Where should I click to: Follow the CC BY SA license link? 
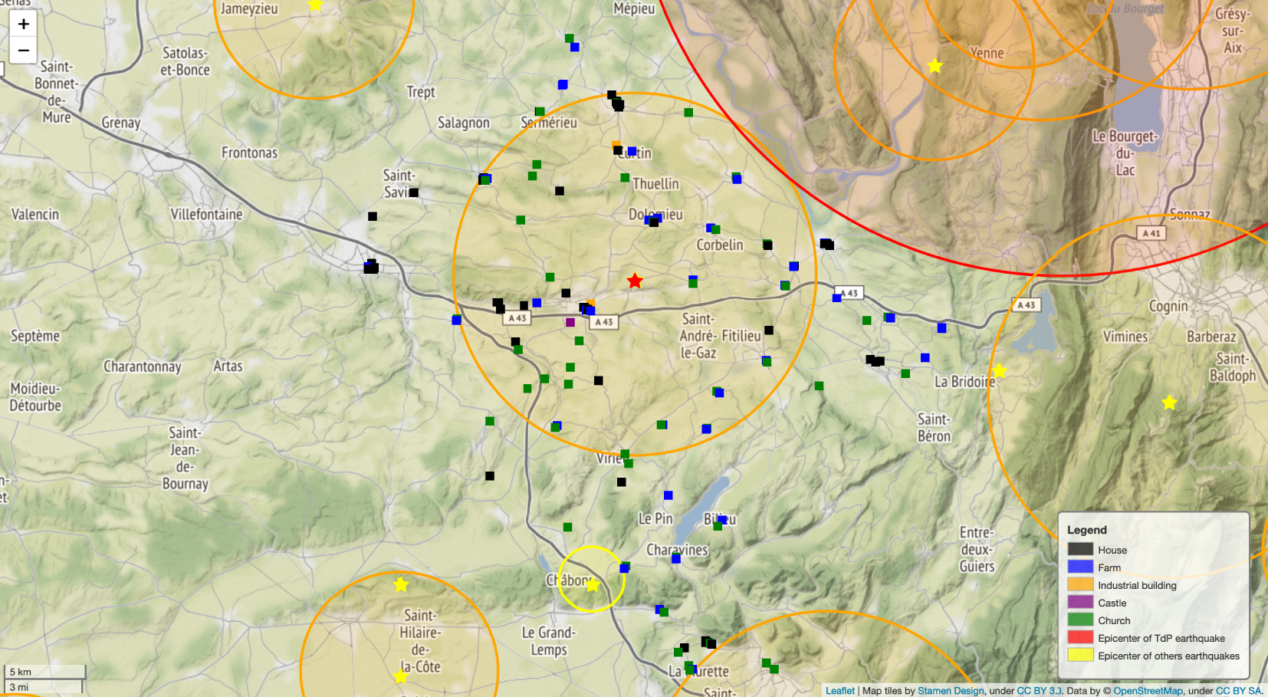click(x=1238, y=691)
